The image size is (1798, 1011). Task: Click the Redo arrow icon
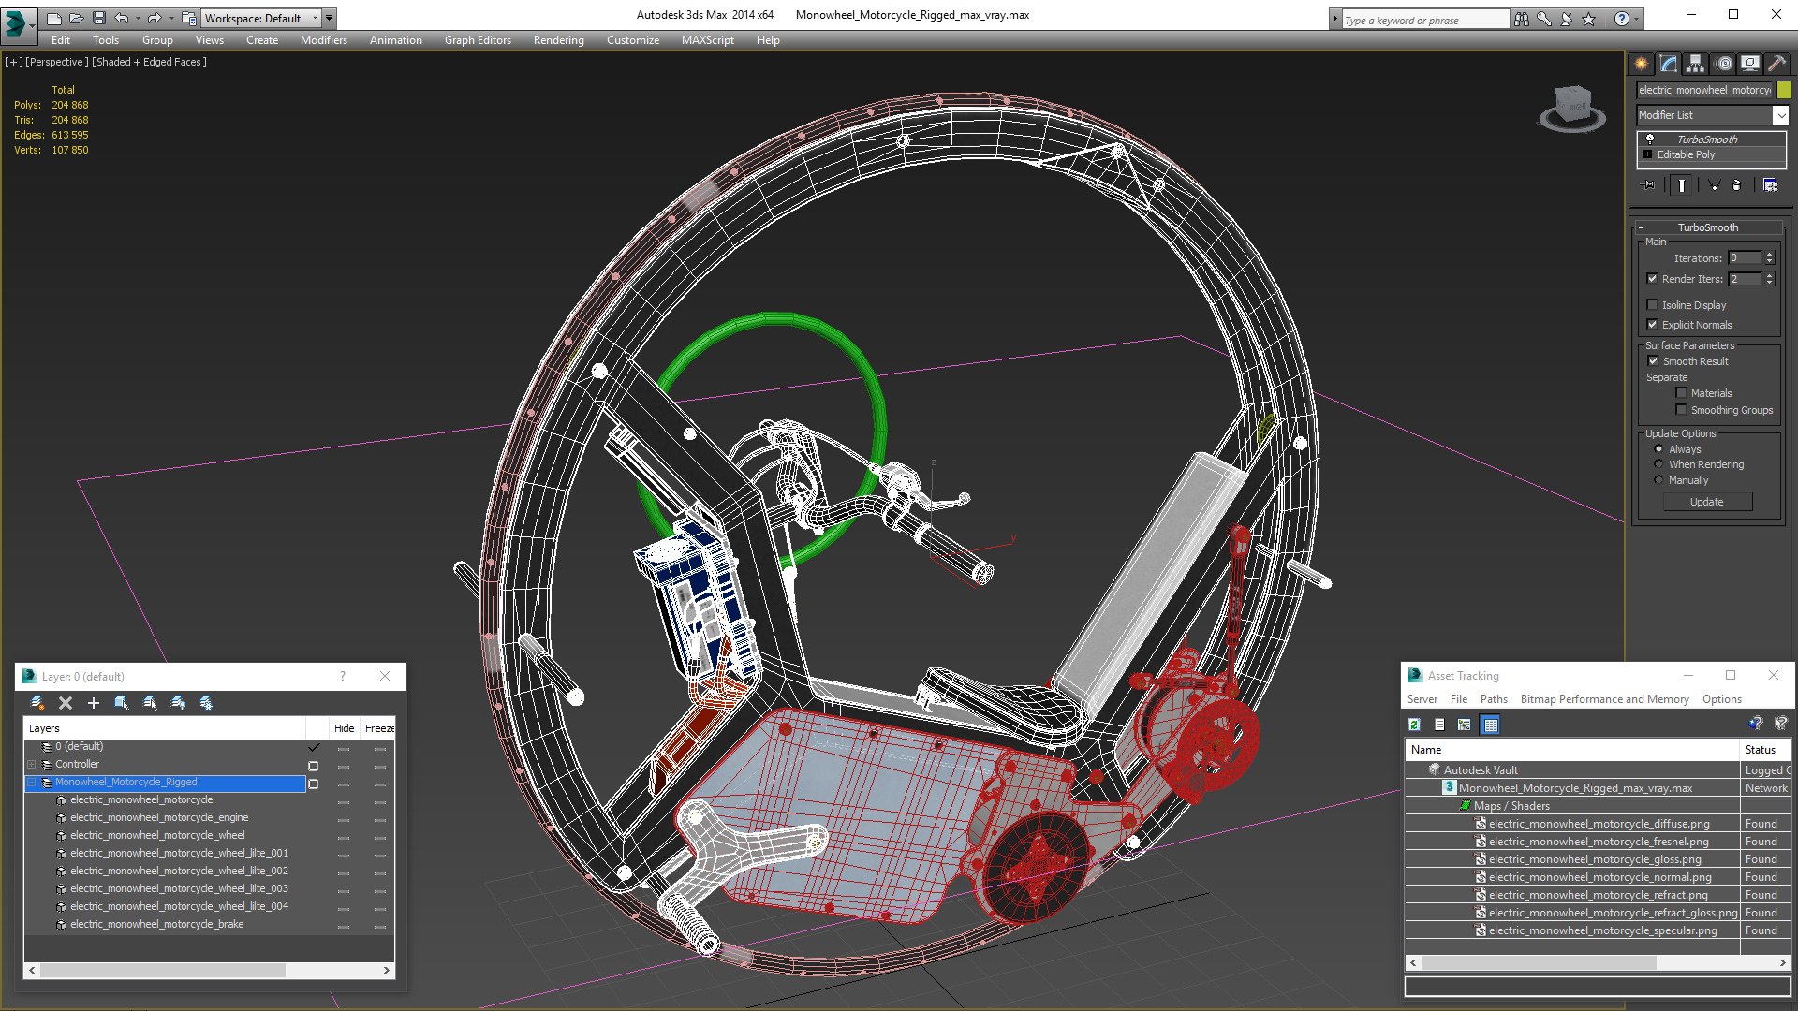pos(155,18)
